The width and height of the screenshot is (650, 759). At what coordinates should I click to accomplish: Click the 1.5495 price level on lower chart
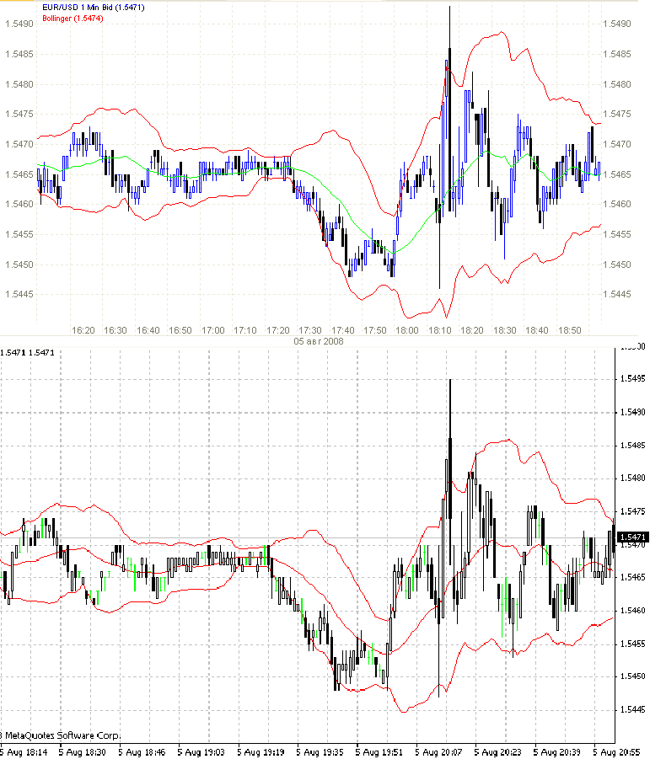click(x=633, y=378)
